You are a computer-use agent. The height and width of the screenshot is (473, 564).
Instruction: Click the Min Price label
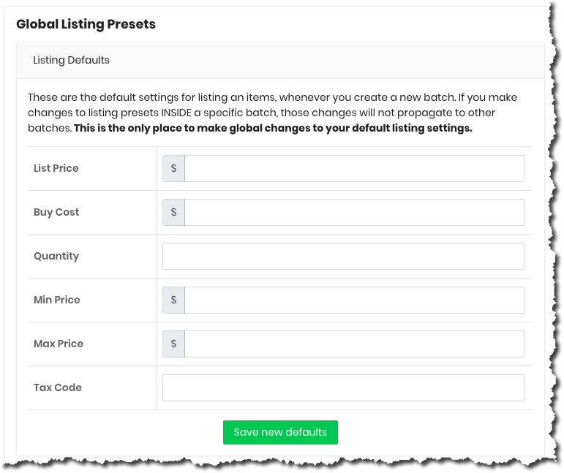click(57, 300)
